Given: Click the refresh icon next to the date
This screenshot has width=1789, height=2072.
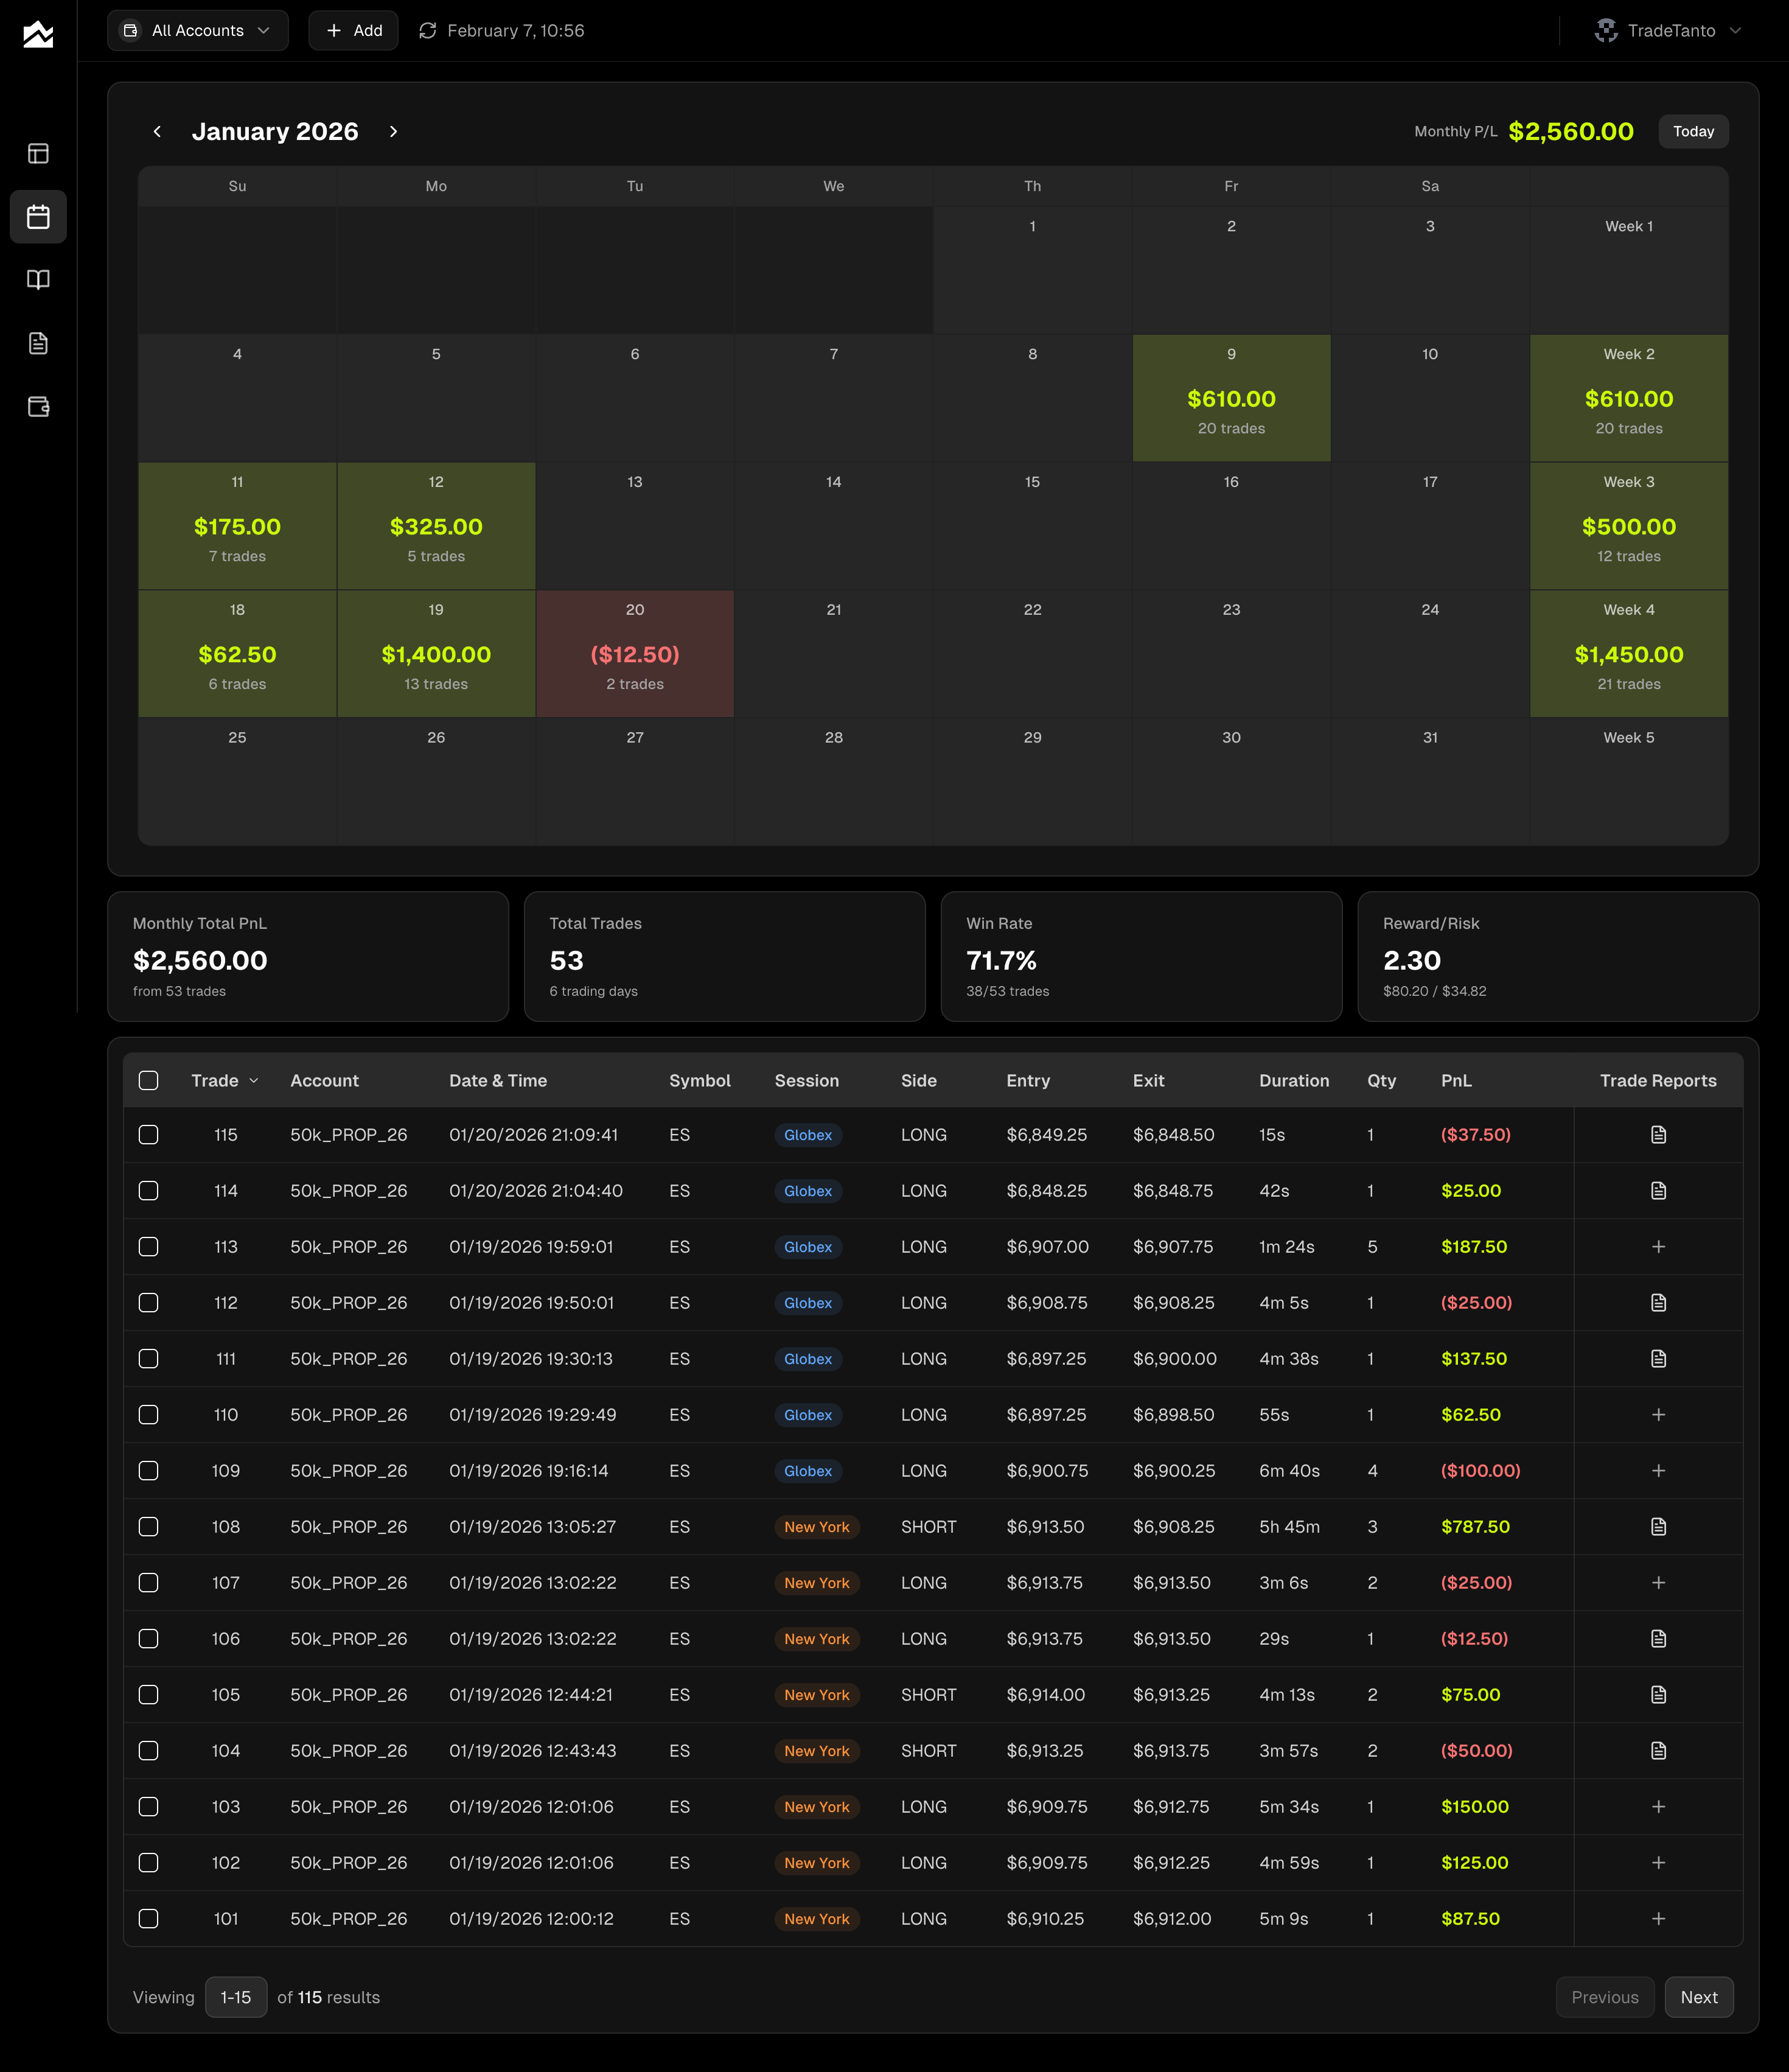Looking at the screenshot, I should (x=428, y=30).
